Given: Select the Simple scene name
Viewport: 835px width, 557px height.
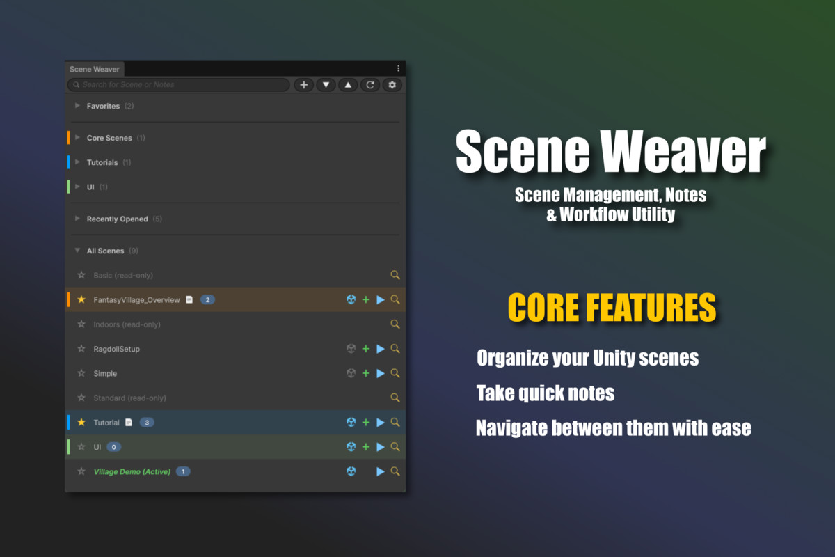Looking at the screenshot, I should (106, 373).
